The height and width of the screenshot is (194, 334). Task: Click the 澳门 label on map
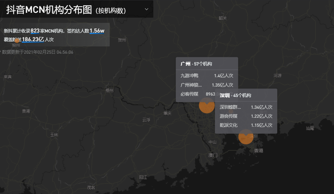(213, 156)
